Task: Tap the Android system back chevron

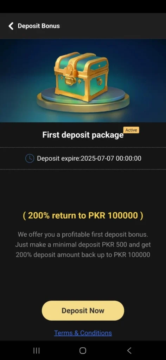Action: pyautogui.click(x=129, y=351)
